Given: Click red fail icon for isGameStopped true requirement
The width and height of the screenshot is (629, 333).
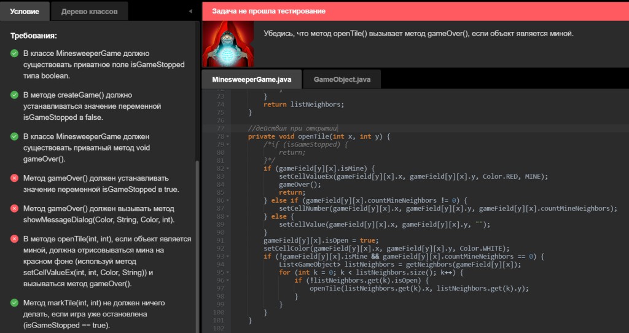Looking at the screenshot, I should pos(14,178).
